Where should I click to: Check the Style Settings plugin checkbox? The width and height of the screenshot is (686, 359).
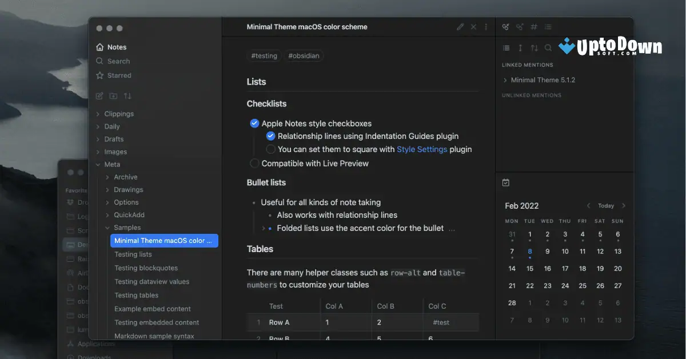[270, 149]
